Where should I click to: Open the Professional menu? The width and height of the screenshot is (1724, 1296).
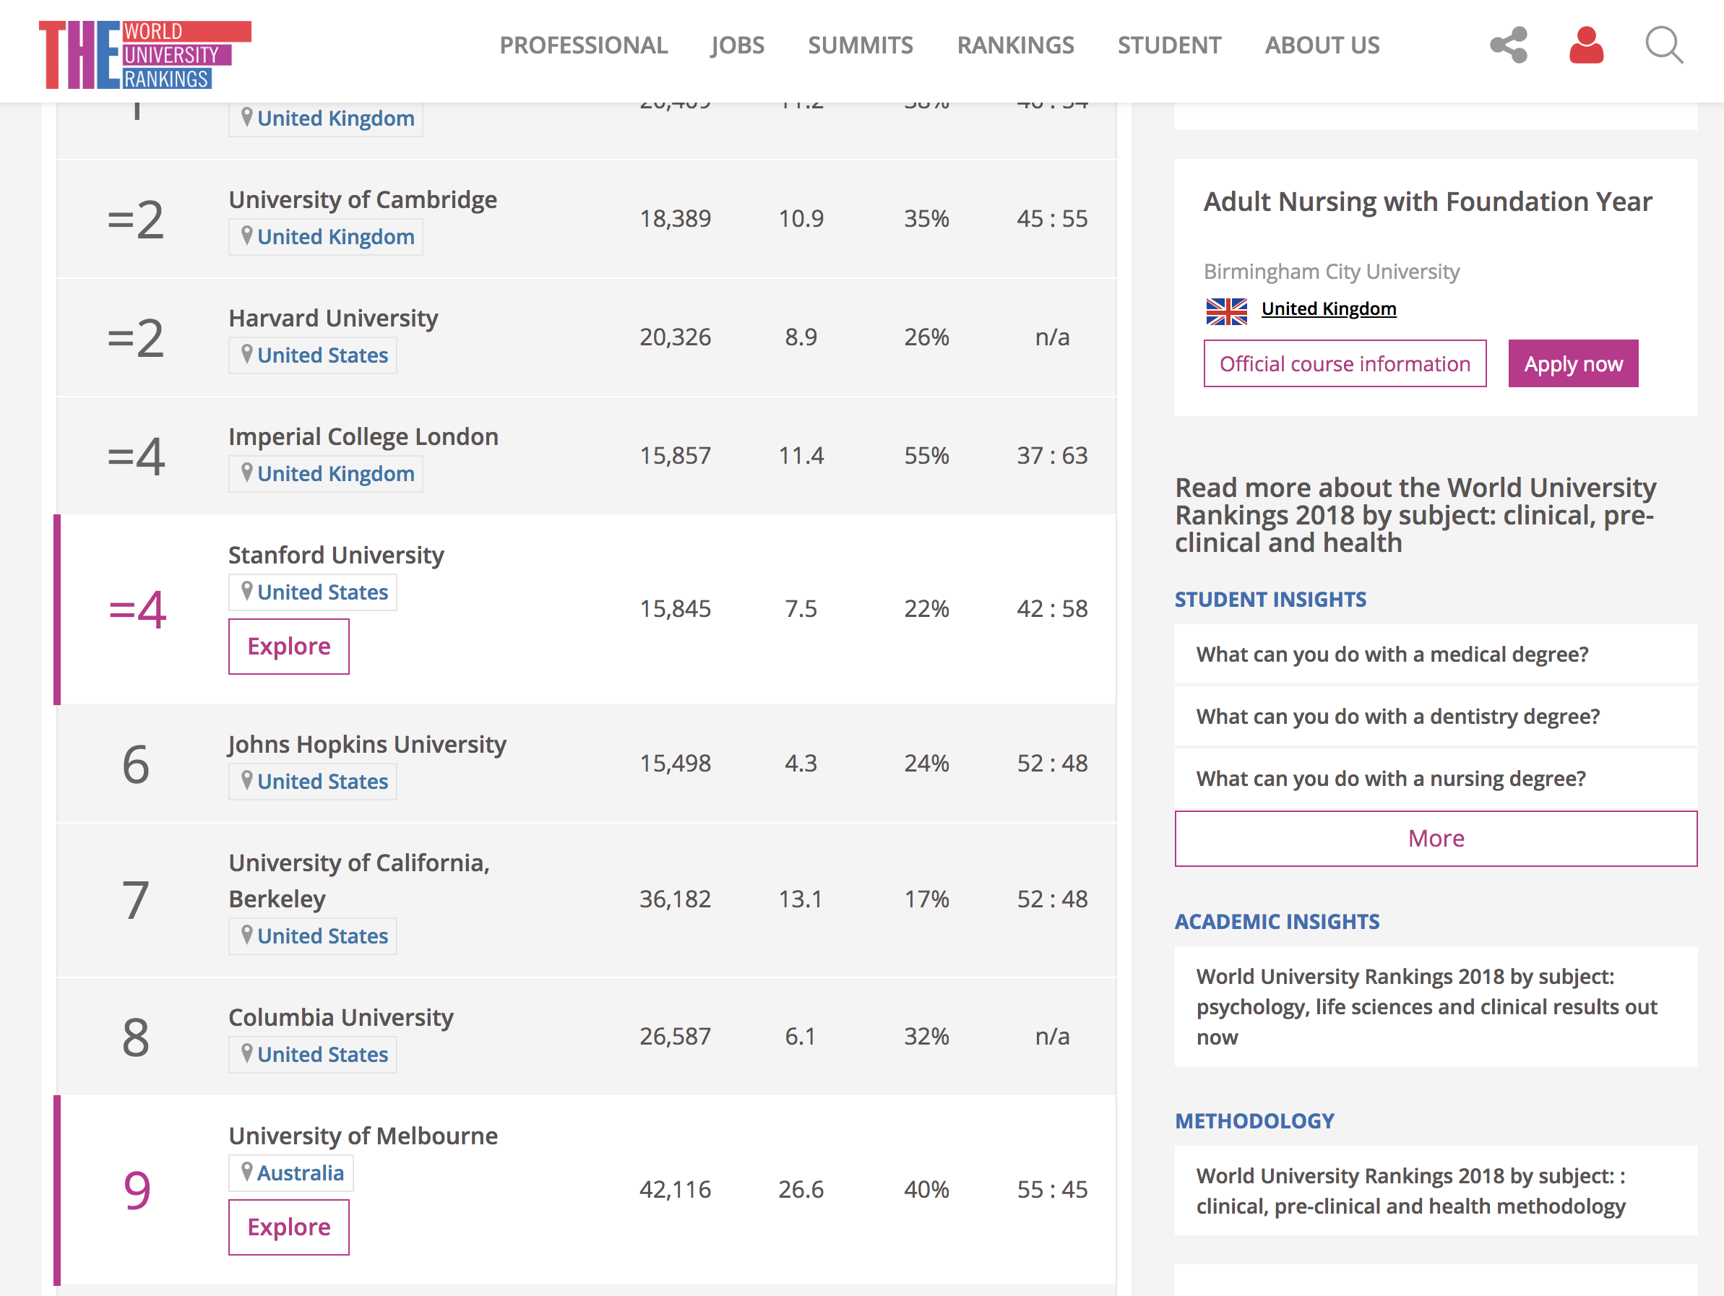tap(583, 46)
